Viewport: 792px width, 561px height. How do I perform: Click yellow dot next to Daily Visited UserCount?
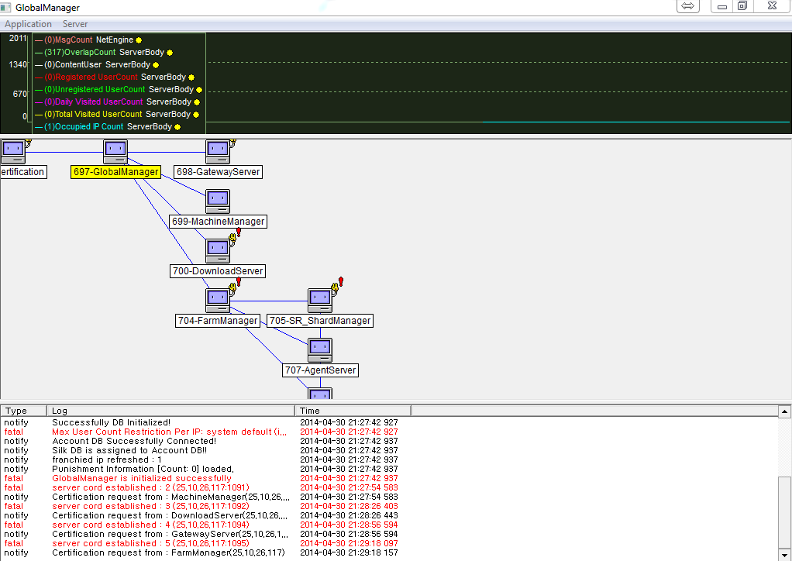197,102
